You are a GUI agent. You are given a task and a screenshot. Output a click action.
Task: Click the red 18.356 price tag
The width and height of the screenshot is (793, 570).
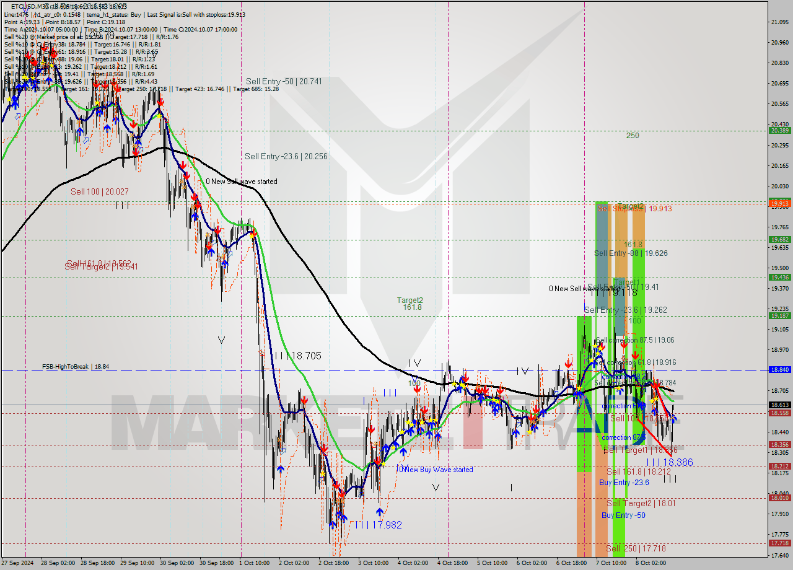point(779,445)
